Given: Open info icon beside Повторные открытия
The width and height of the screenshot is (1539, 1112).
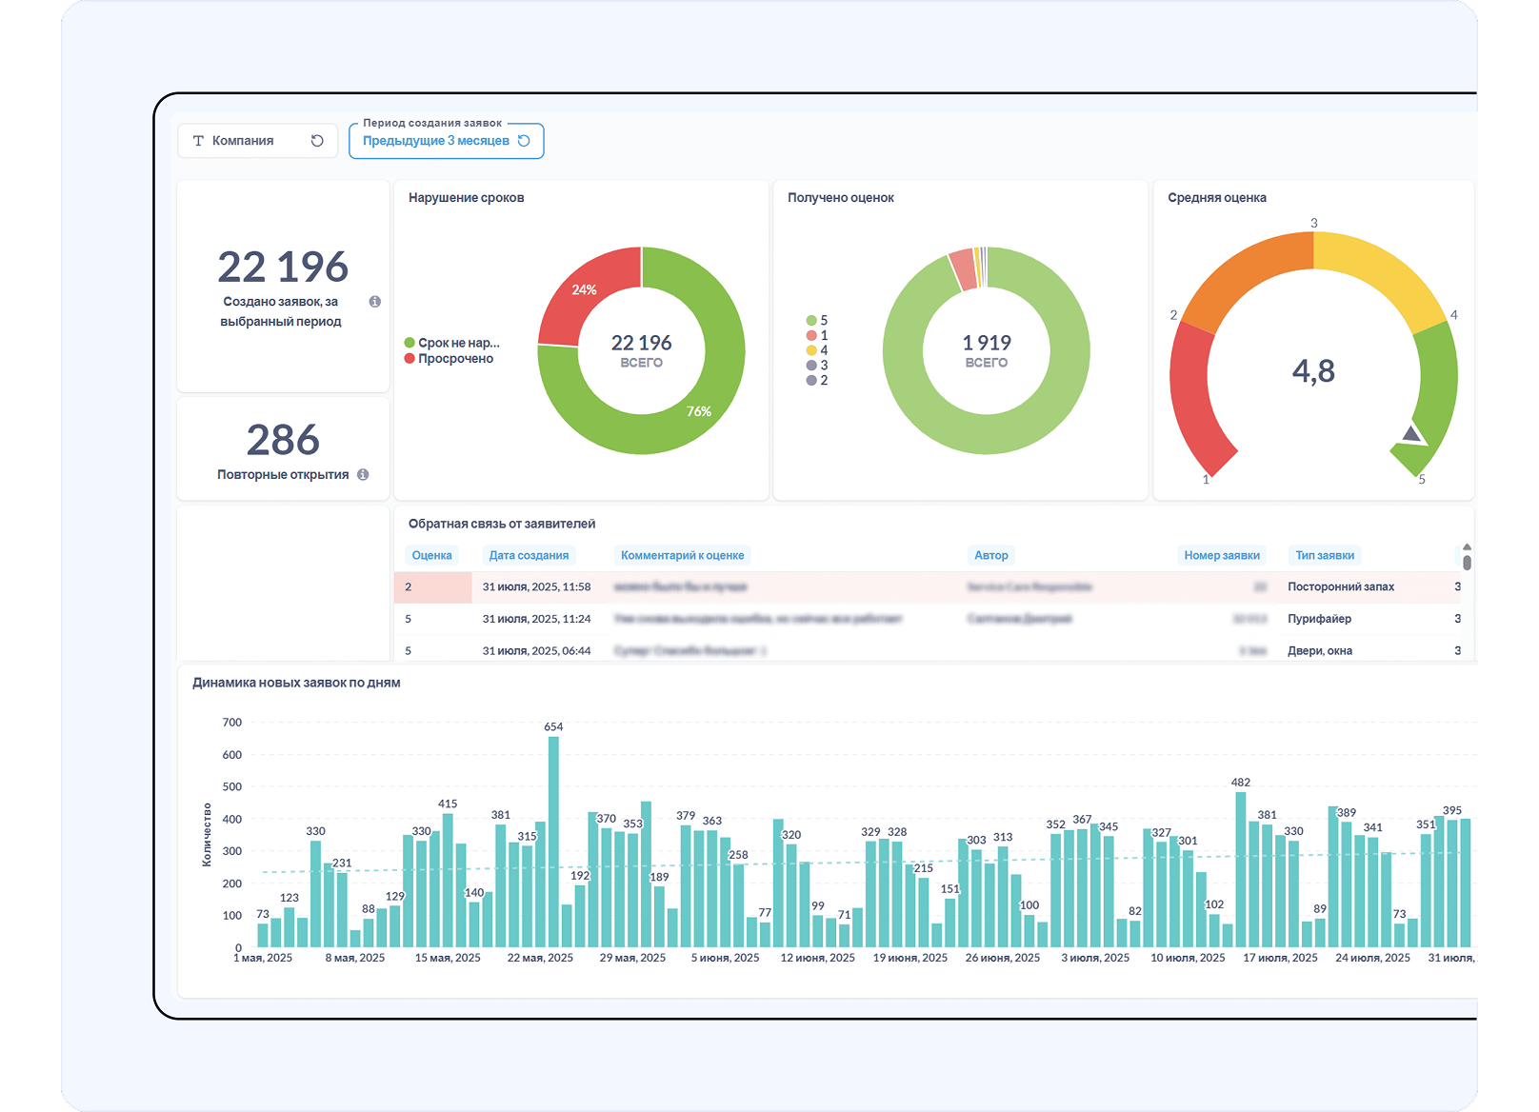Looking at the screenshot, I should [x=363, y=475].
